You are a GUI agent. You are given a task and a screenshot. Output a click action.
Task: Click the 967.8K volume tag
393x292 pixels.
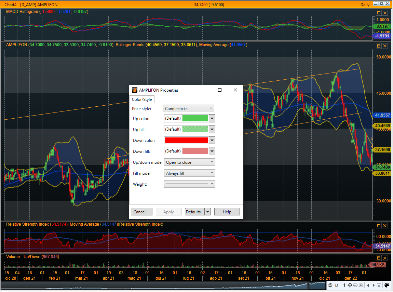coord(378,265)
